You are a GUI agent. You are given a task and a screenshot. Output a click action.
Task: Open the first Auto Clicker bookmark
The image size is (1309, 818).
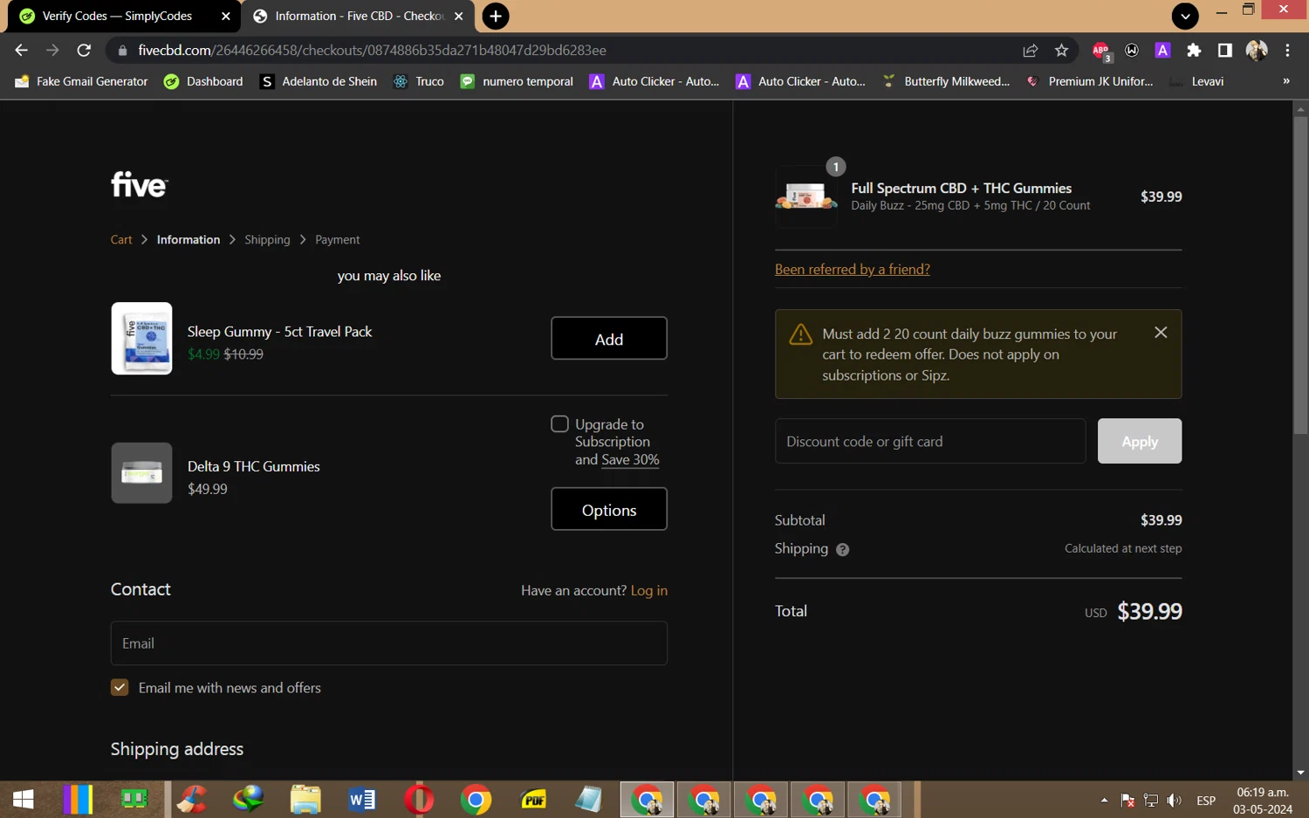point(654,81)
